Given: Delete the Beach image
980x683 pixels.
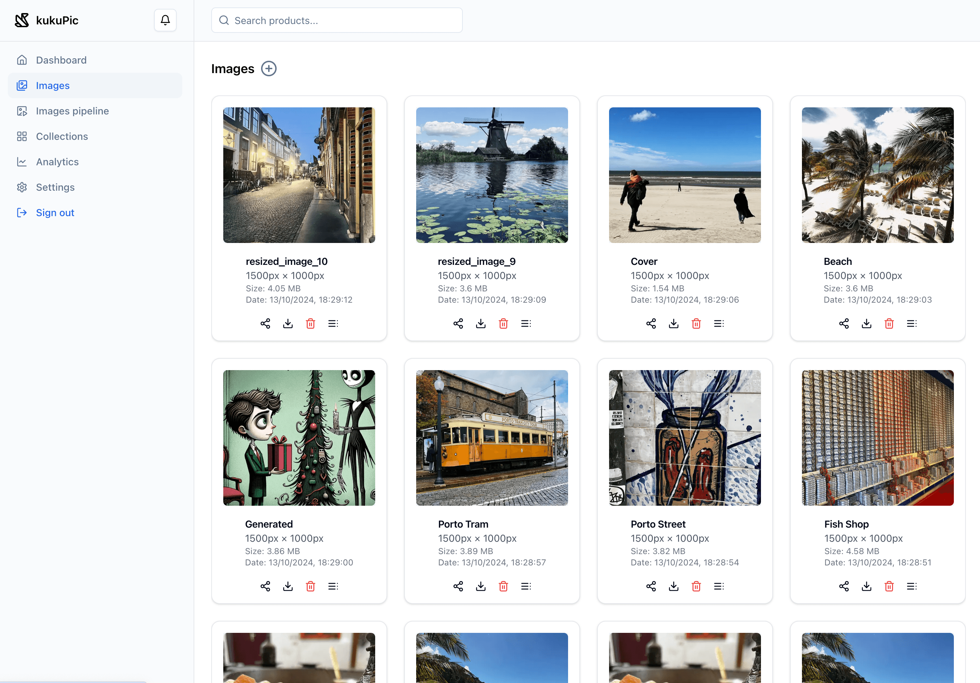Looking at the screenshot, I should [x=889, y=324].
